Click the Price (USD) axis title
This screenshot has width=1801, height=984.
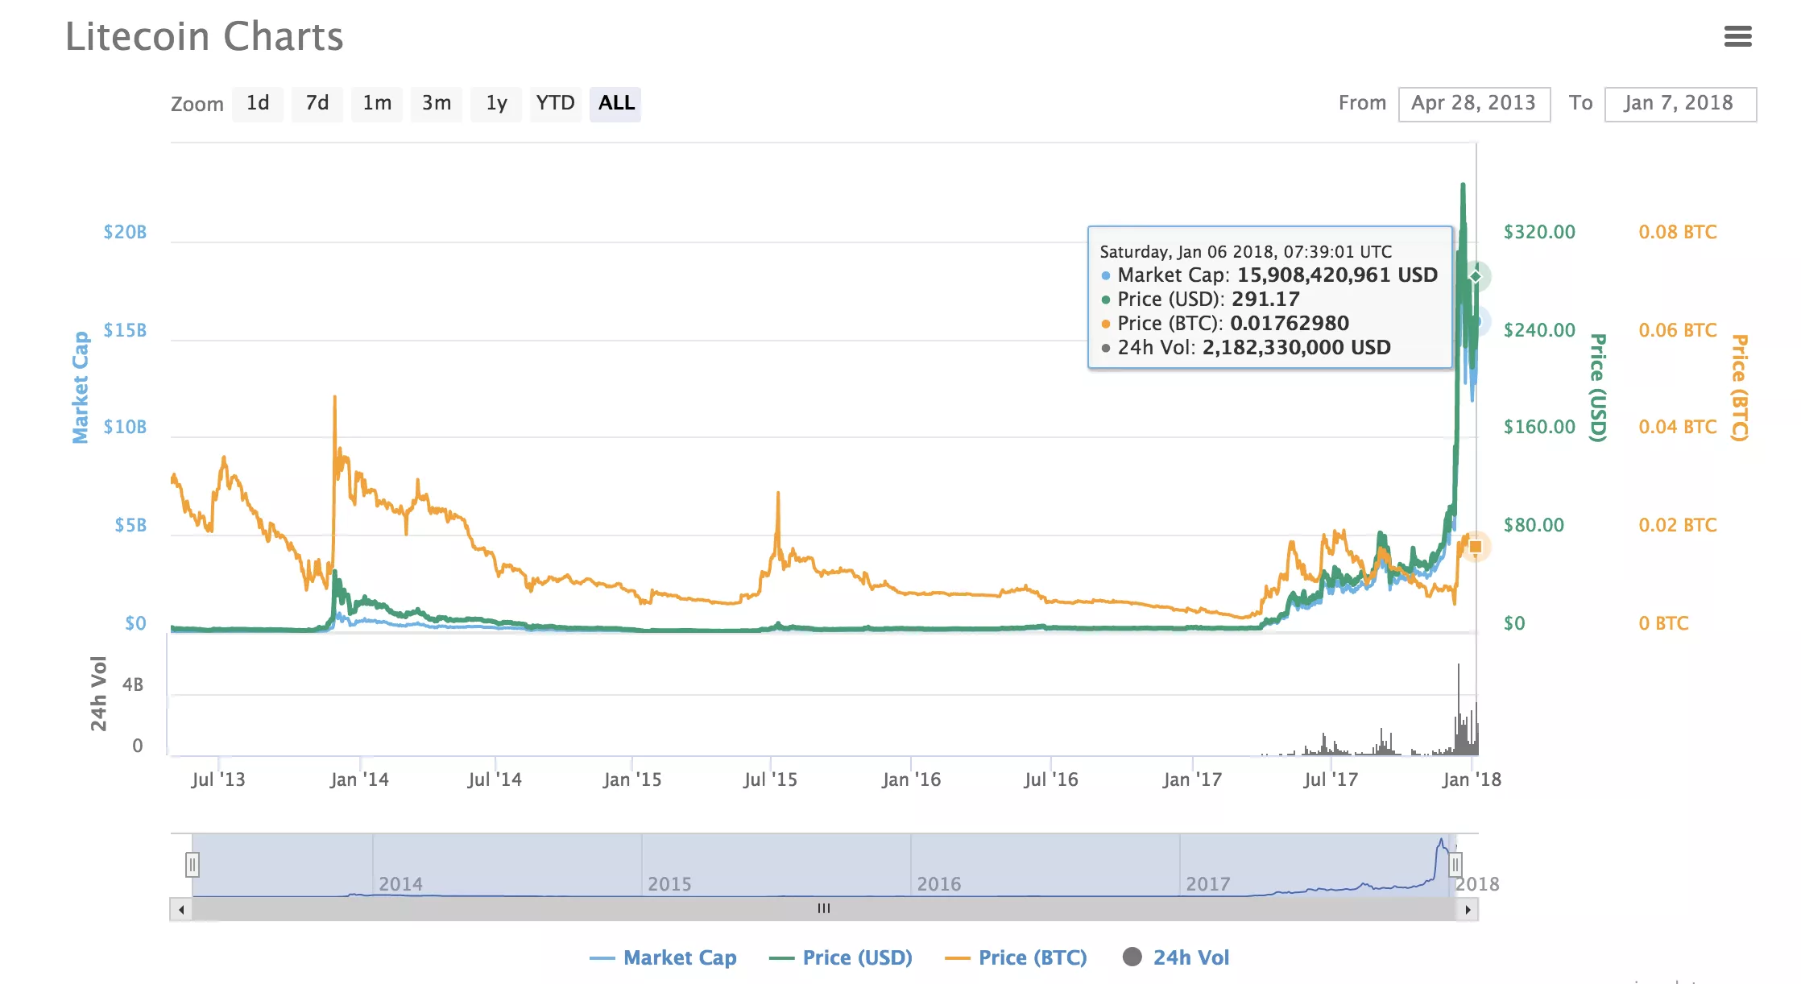[1598, 387]
